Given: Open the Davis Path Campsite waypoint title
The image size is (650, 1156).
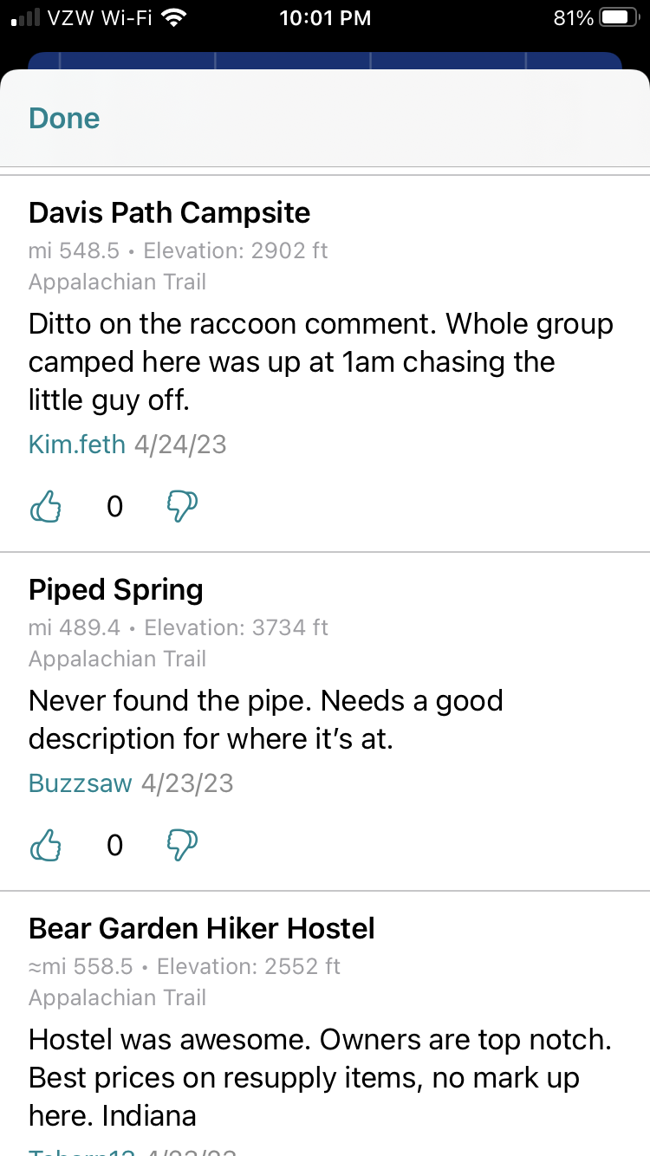Looking at the screenshot, I should [170, 212].
